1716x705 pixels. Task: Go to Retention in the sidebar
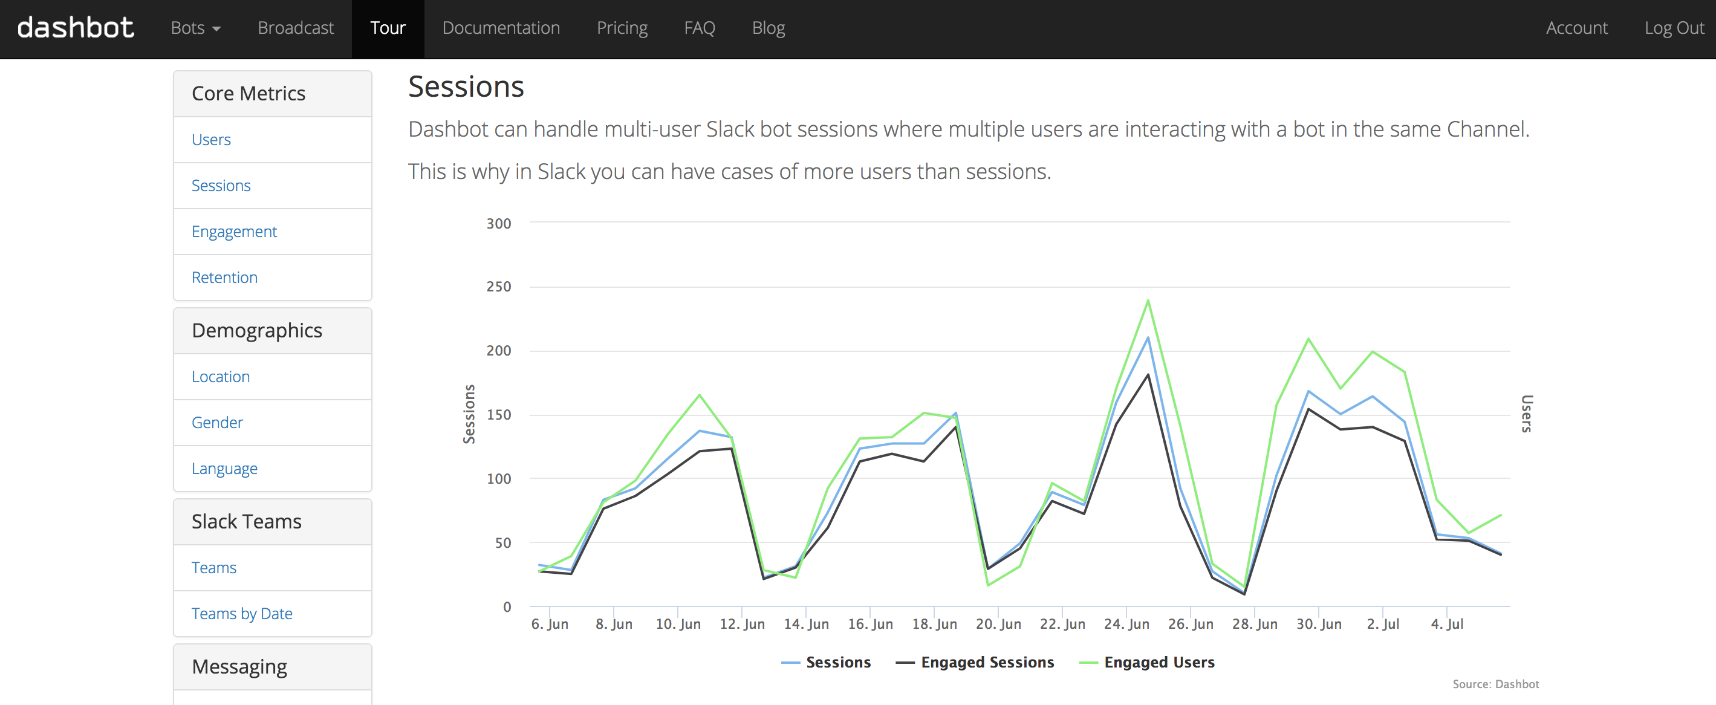click(224, 278)
